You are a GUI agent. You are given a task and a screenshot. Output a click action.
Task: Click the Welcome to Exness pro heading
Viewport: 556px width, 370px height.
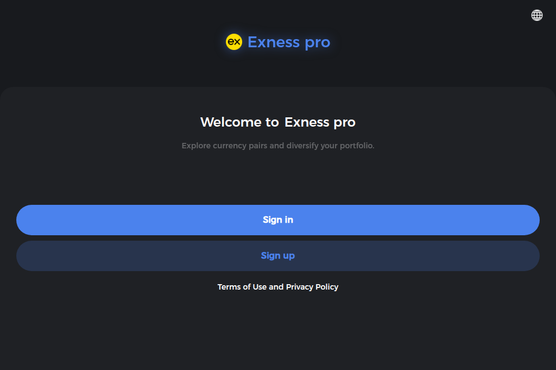278,122
